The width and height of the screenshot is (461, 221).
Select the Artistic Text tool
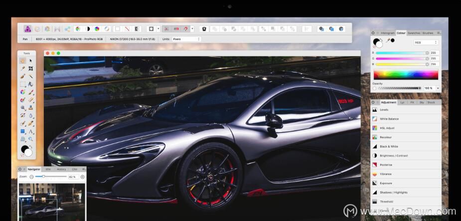[30, 131]
